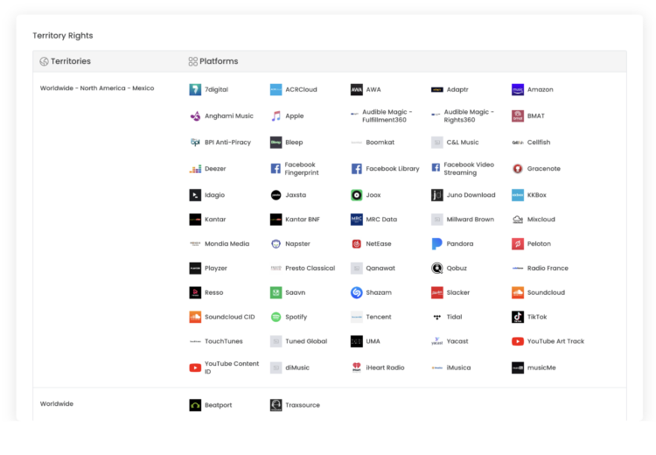This screenshot has width=656, height=455.
Task: Select the Joox icon
Action: (x=357, y=195)
